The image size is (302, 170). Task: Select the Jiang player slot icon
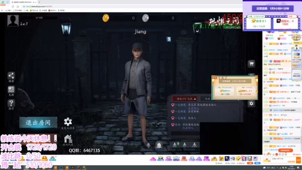(x=175, y=145)
